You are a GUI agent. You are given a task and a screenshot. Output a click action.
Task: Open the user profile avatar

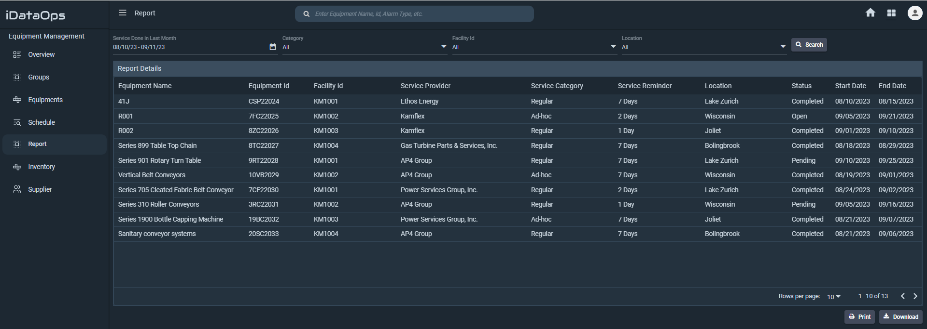click(x=914, y=13)
